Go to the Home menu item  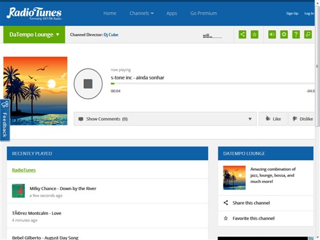(x=109, y=13)
